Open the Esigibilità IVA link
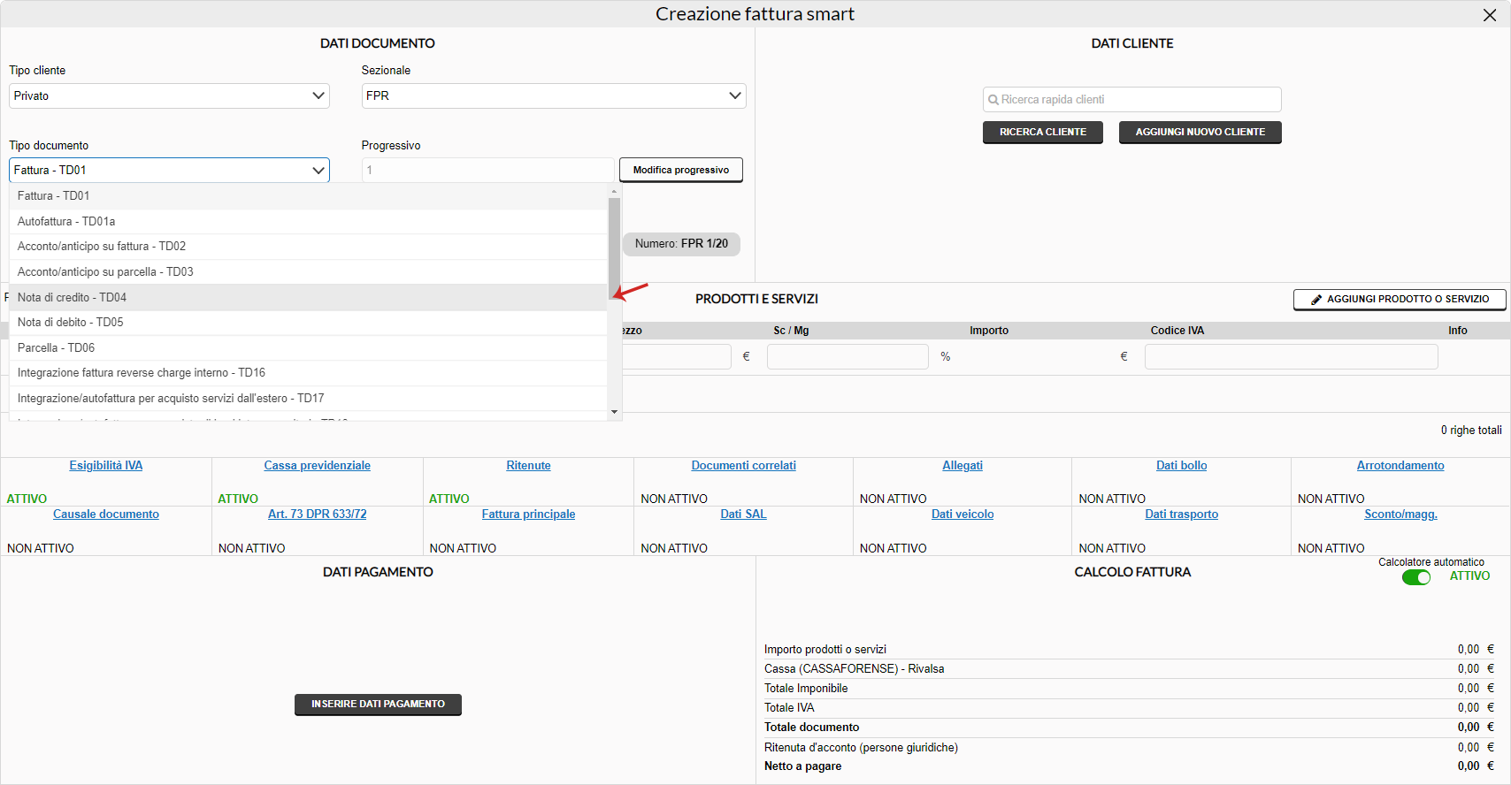Screen dimensions: 1511x785 point(106,466)
